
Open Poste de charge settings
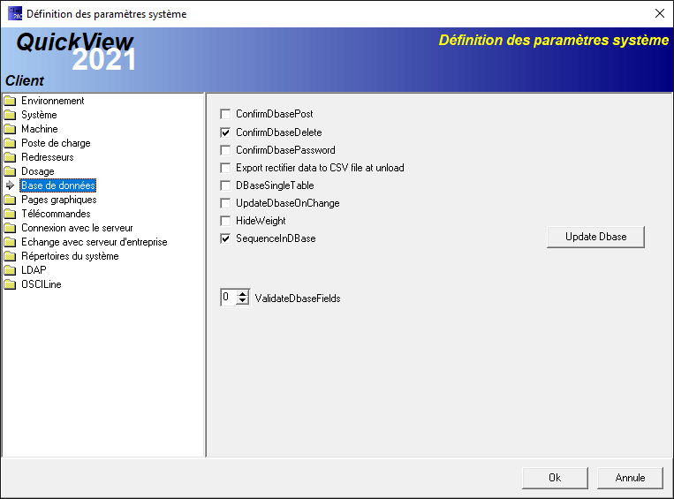56,143
